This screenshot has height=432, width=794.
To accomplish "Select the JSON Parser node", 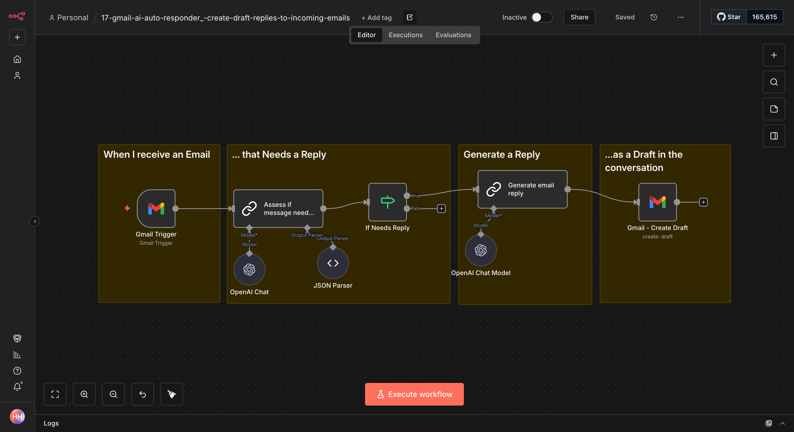I will coord(332,263).
